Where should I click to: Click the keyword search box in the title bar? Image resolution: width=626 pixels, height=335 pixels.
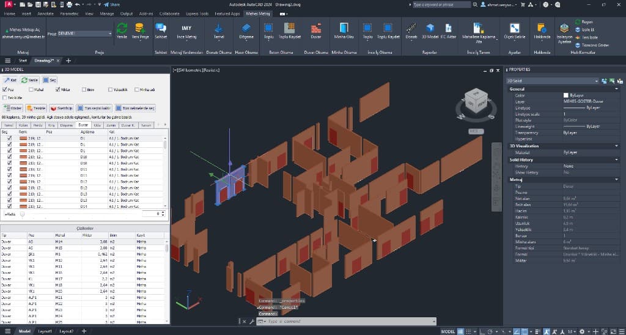coord(441,5)
